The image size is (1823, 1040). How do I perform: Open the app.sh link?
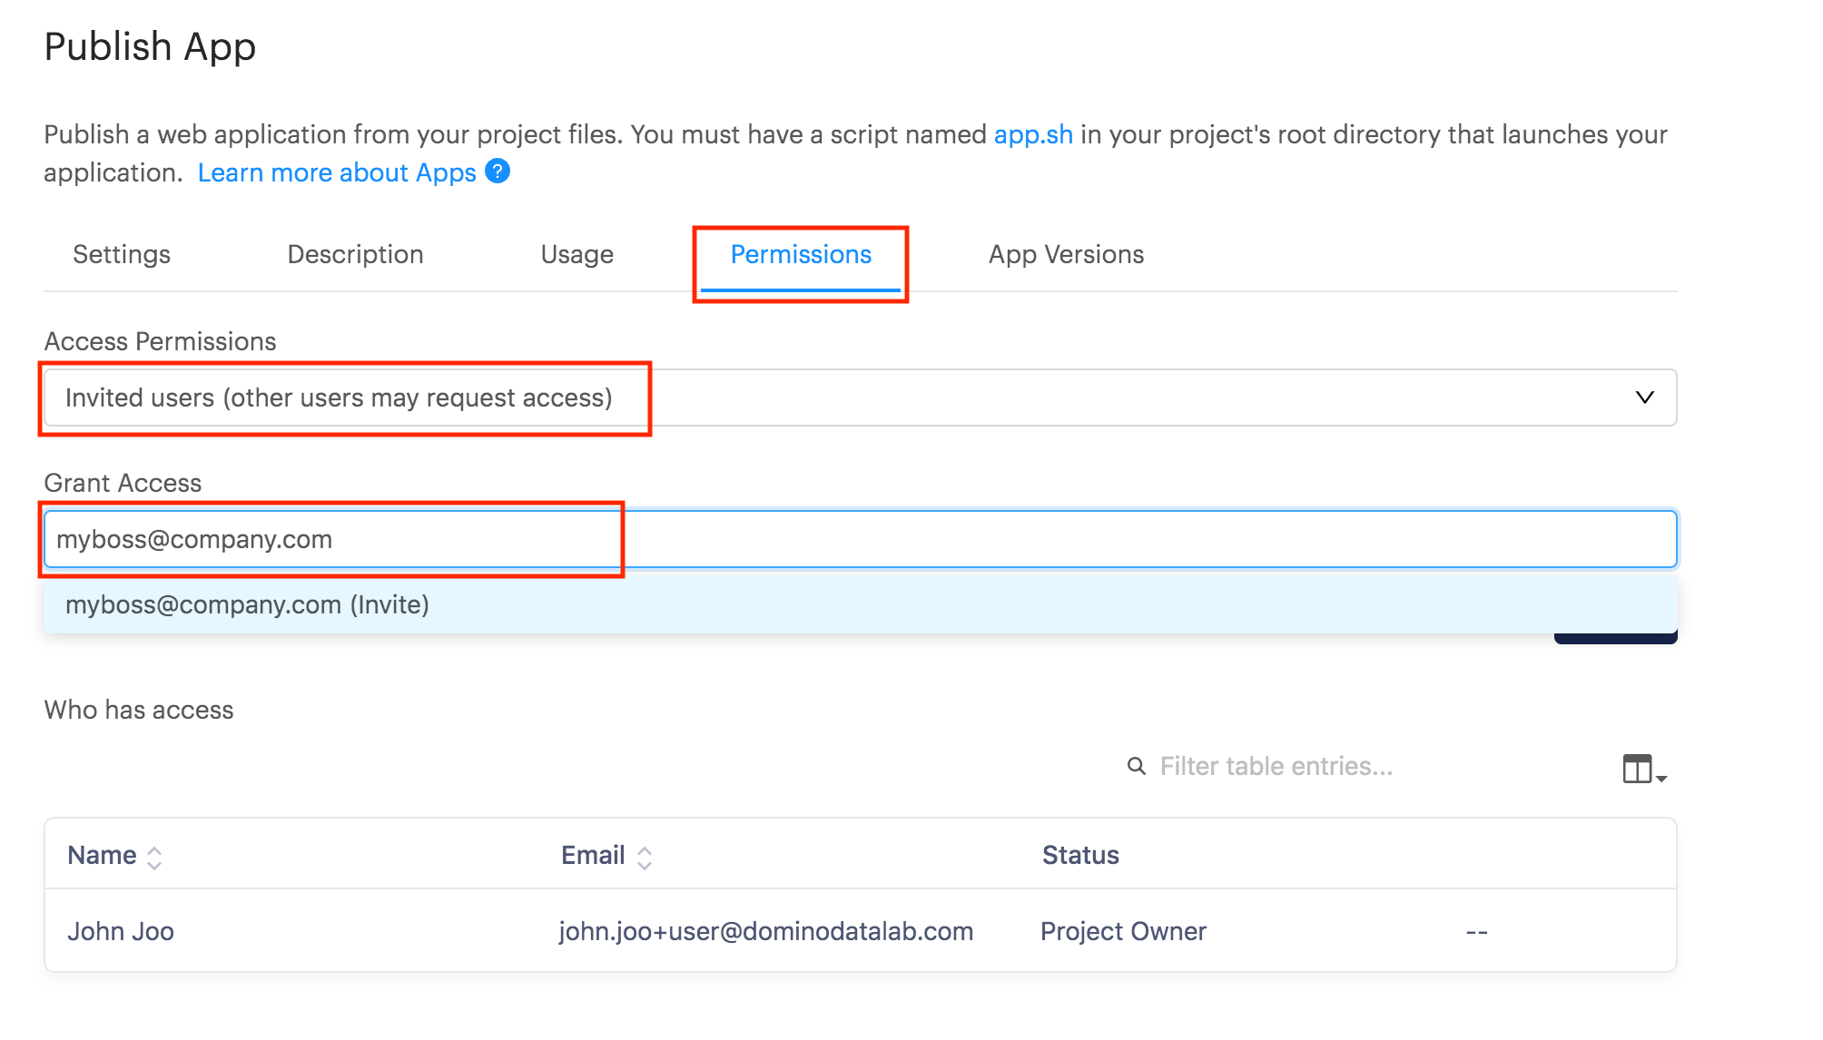pos(1033,134)
